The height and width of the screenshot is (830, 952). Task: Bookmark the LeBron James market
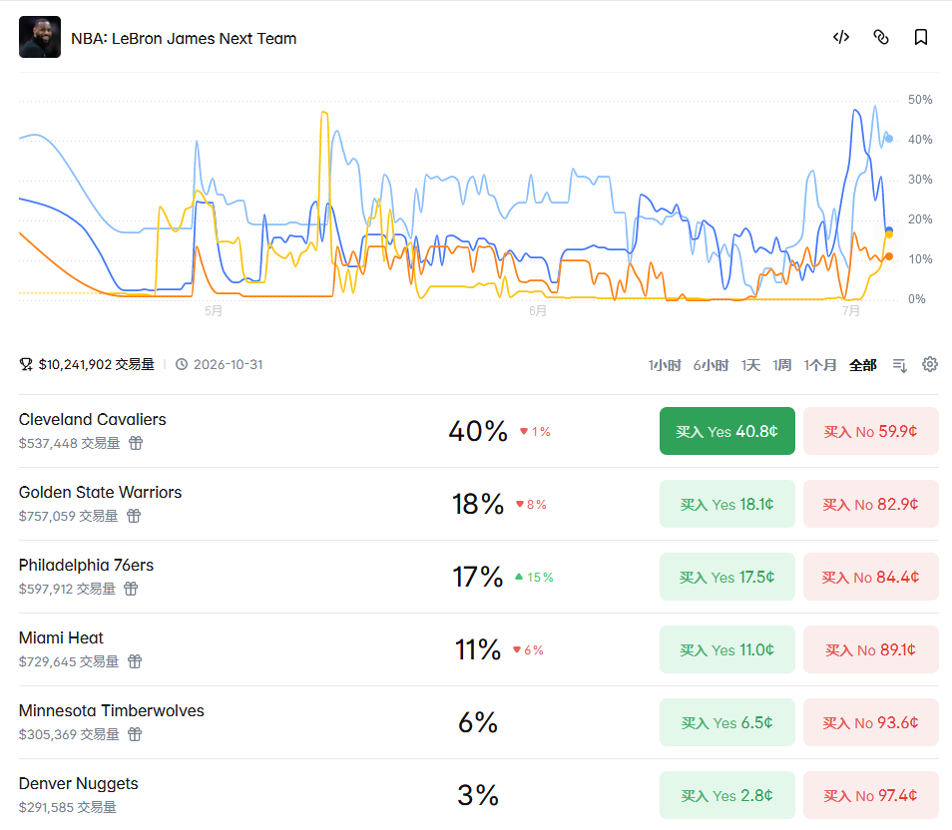point(921,38)
